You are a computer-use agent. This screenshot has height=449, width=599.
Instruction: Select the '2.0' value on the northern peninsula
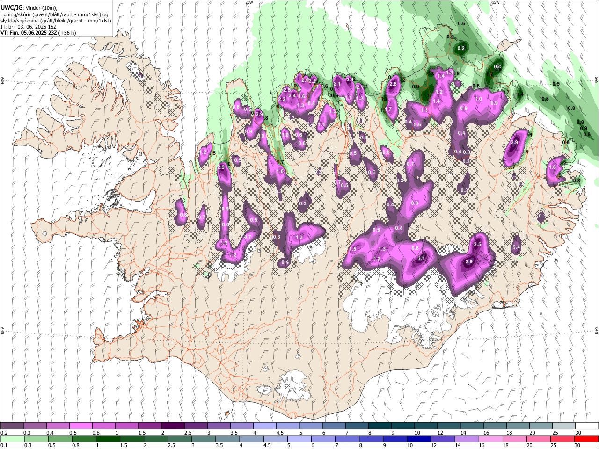point(305,80)
